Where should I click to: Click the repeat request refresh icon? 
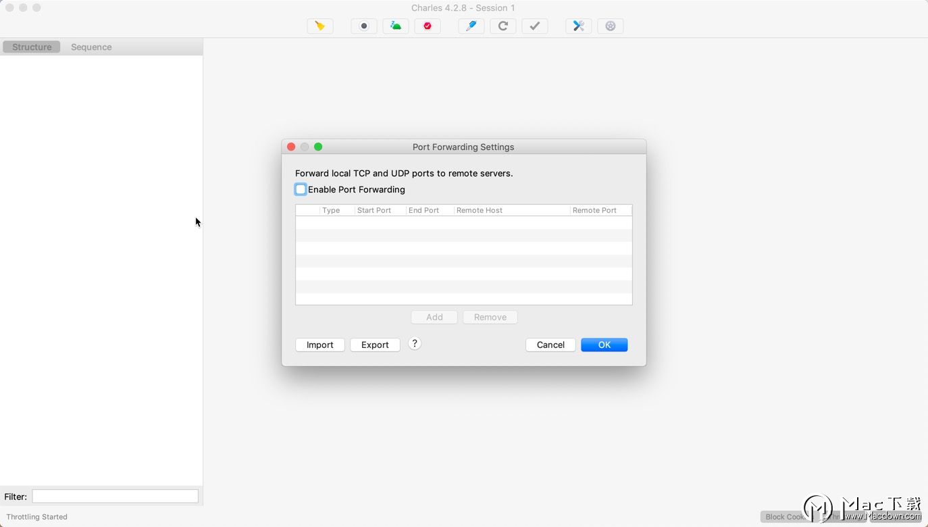tap(503, 26)
